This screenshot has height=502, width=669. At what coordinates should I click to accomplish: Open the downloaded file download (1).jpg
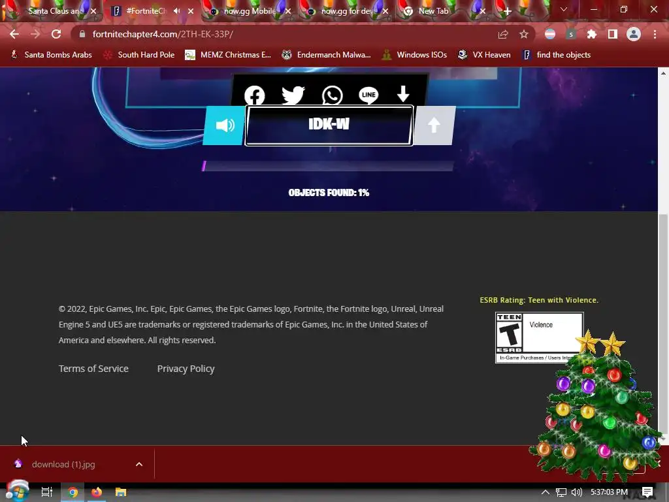64,464
